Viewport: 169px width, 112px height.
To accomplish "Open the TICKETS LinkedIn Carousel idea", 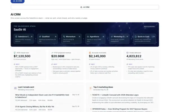I will tap(123, 99).
